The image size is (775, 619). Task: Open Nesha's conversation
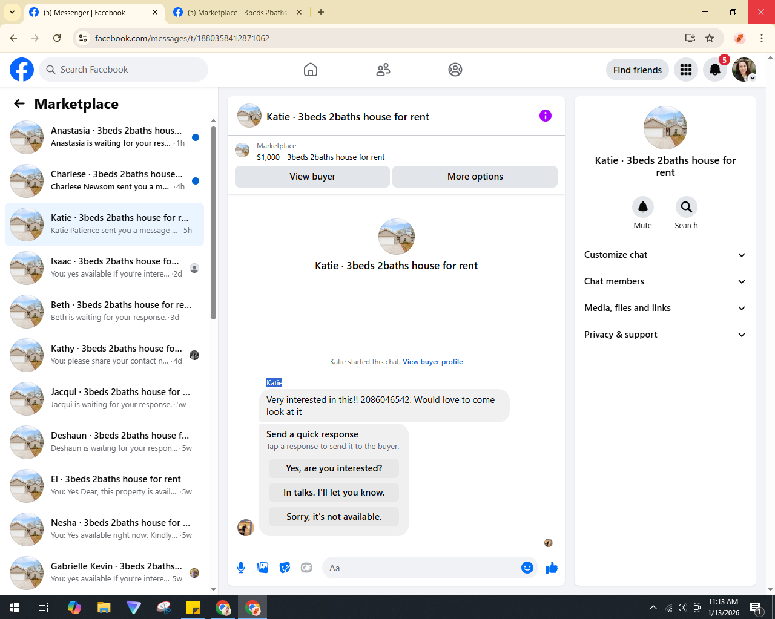(104, 529)
